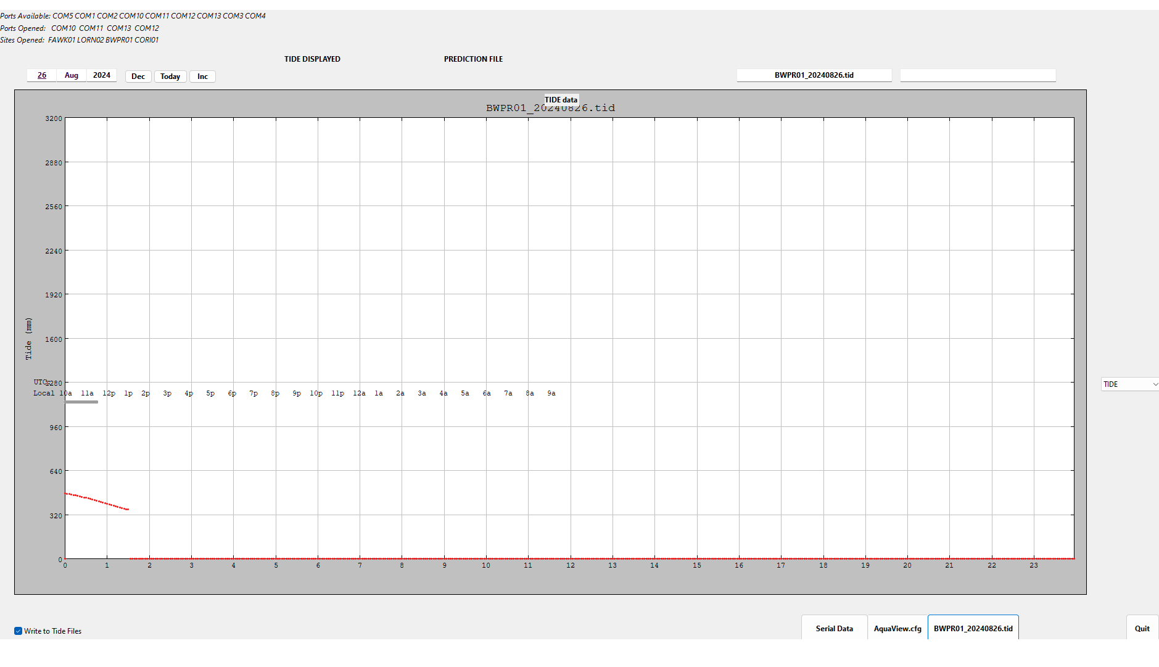Click Inc to increment the date
This screenshot has height=667, width=1159.
point(202,76)
